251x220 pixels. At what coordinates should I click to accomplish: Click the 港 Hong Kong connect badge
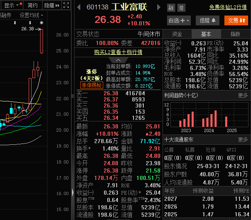[x=181, y=8]
